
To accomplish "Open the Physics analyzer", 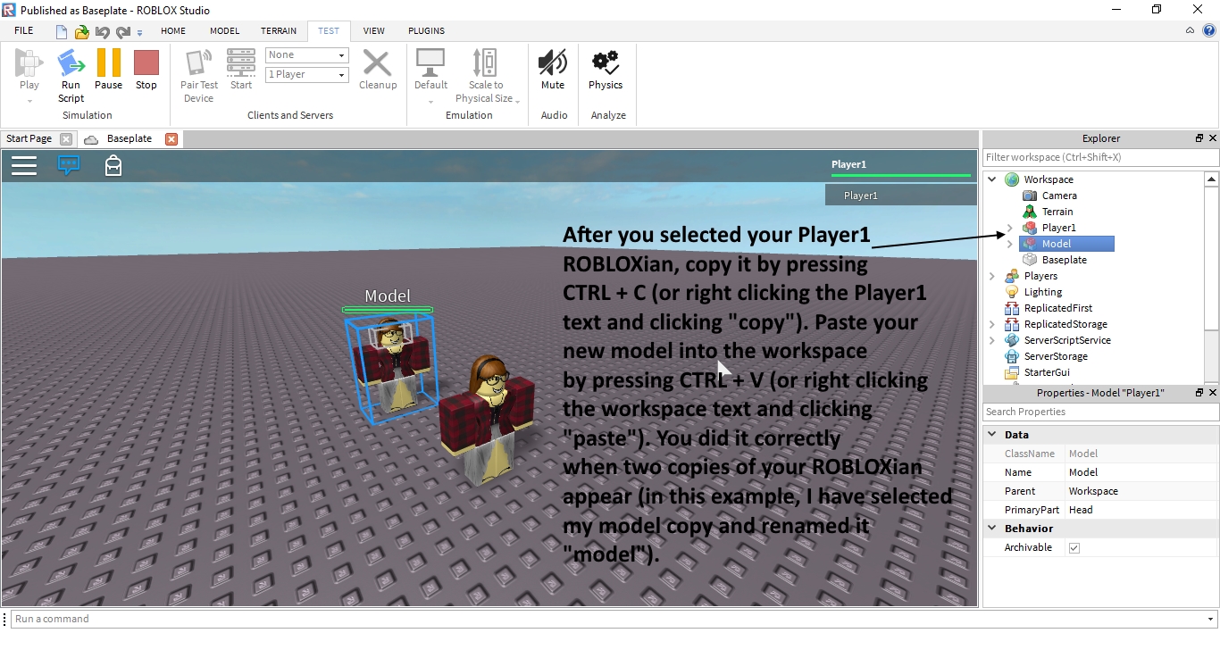I will pyautogui.click(x=605, y=64).
